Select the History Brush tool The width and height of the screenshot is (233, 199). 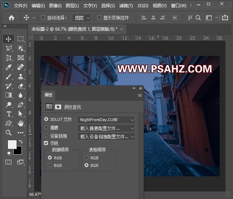pos(9,86)
